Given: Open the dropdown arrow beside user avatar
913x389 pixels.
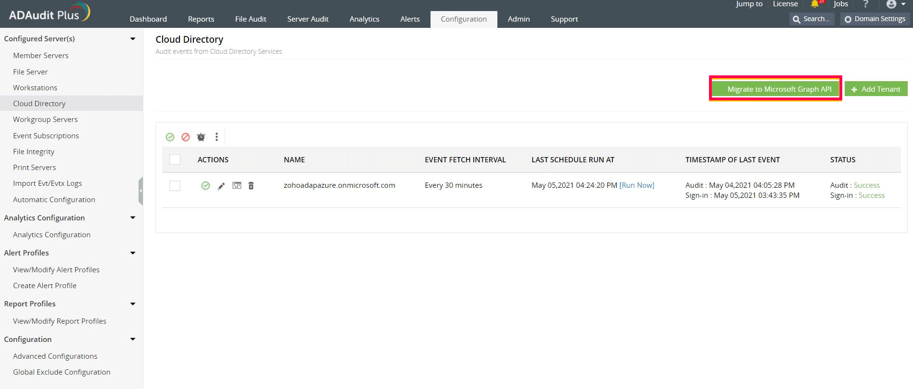Looking at the screenshot, I should pyautogui.click(x=903, y=4).
